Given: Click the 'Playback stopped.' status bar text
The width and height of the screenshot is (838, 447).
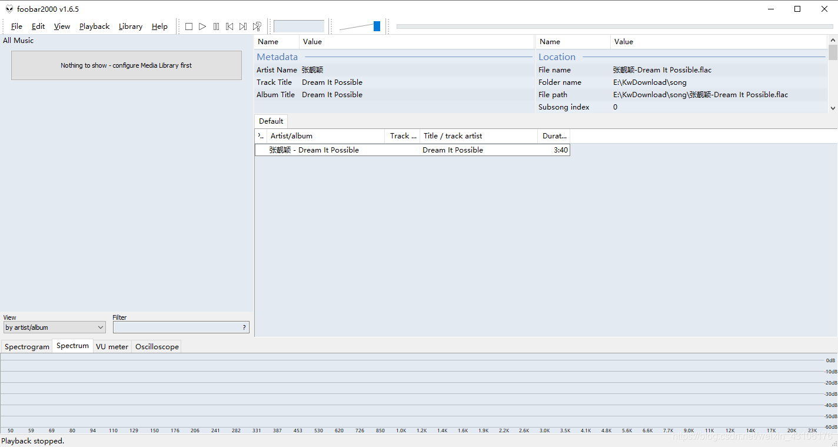Looking at the screenshot, I should tap(33, 441).
